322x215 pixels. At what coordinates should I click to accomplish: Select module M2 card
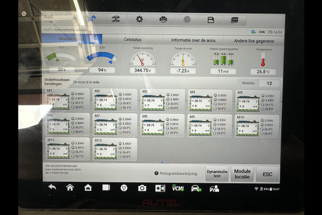115,100
